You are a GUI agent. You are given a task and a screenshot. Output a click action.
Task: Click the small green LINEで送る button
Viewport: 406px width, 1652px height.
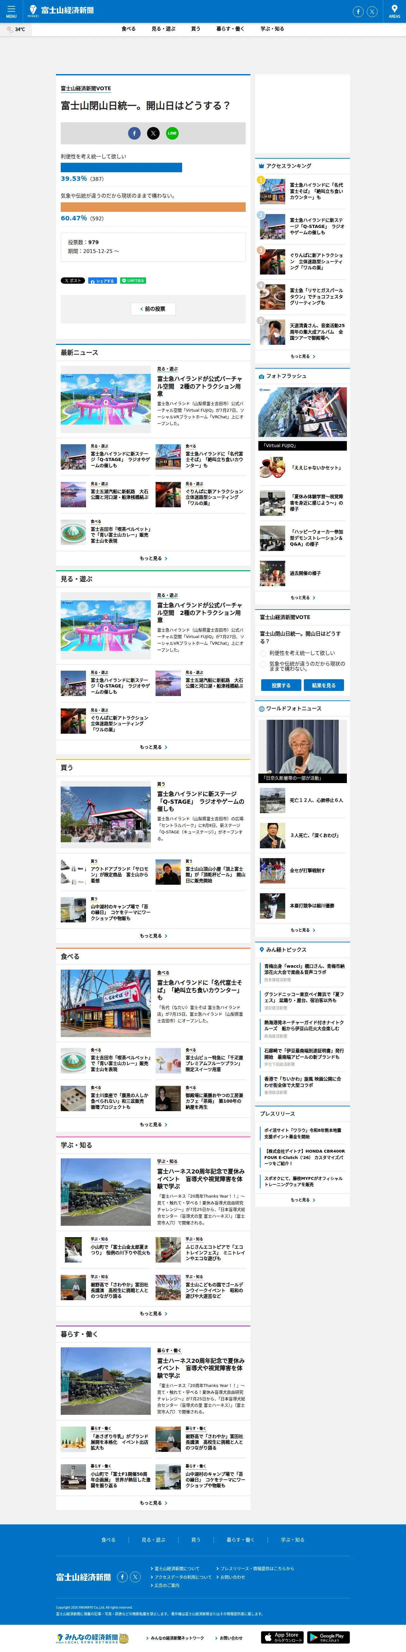click(133, 281)
